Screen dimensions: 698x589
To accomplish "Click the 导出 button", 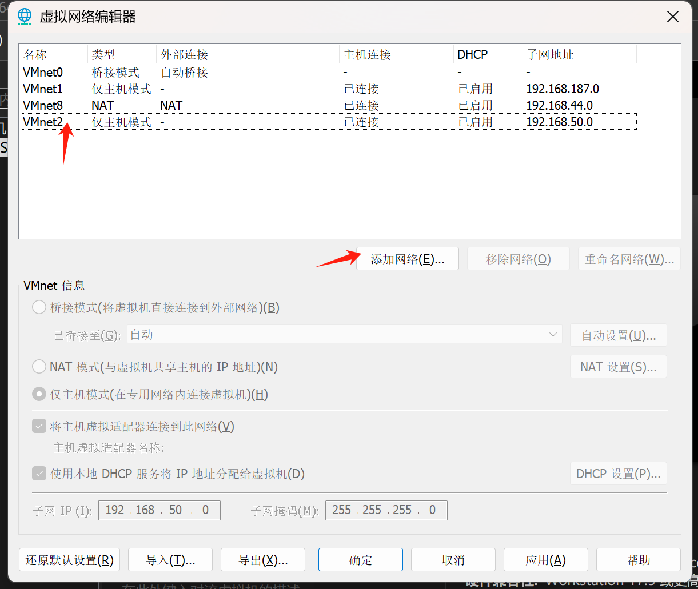I will [262, 560].
